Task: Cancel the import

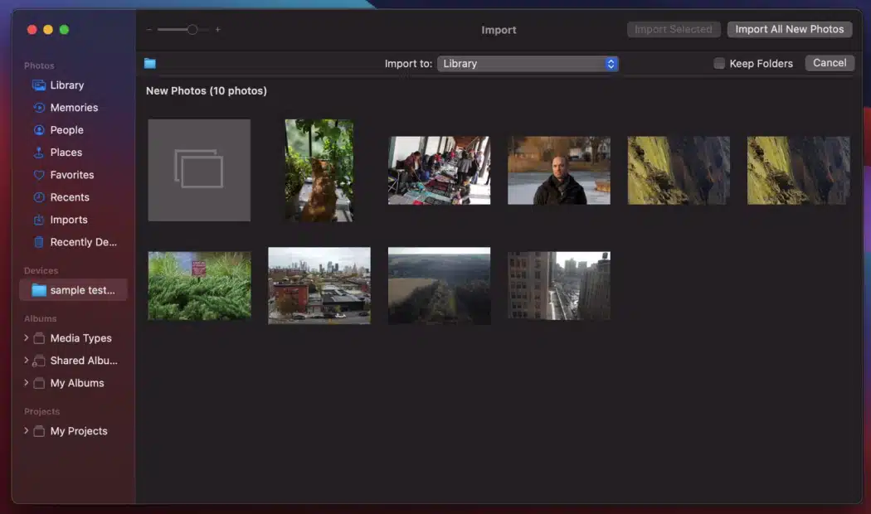Action: point(830,63)
